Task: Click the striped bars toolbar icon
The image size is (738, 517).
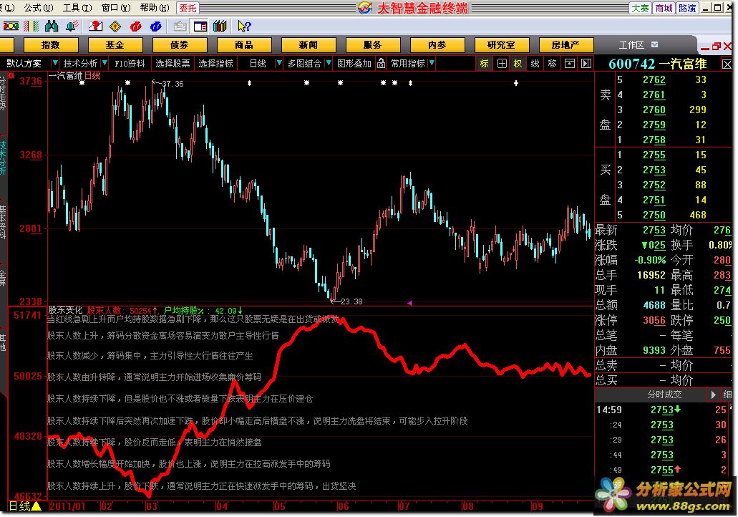Action: pos(31,26)
